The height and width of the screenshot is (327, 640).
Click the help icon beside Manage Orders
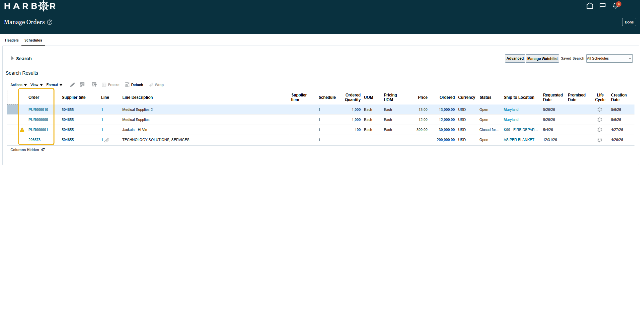pyautogui.click(x=50, y=22)
